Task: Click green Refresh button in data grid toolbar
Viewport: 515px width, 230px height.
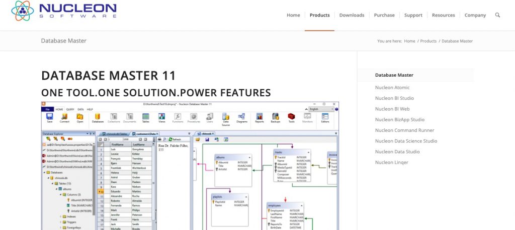Action: (x=175, y=139)
